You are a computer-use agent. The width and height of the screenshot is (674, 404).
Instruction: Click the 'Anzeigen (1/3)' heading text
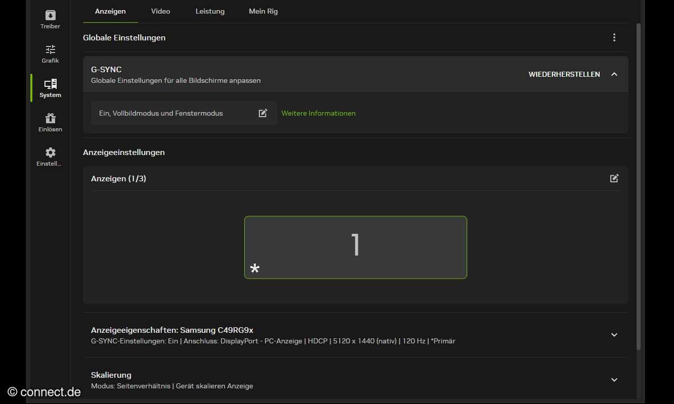tap(119, 178)
